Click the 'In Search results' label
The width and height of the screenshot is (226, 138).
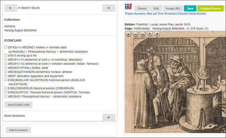pyautogui.click(x=28, y=8)
